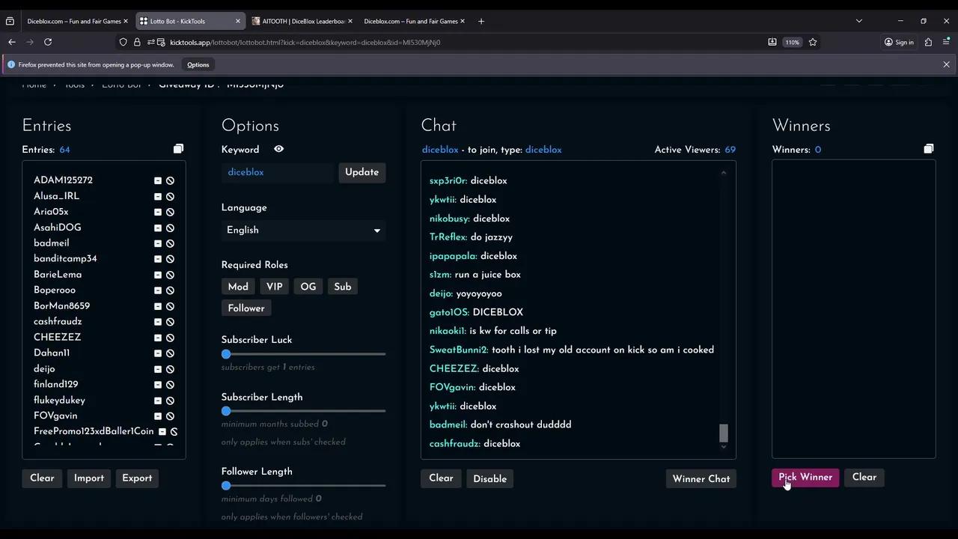The height and width of the screenshot is (539, 958).
Task: Remove entry finland129 with its minus icon
Action: coord(158,385)
